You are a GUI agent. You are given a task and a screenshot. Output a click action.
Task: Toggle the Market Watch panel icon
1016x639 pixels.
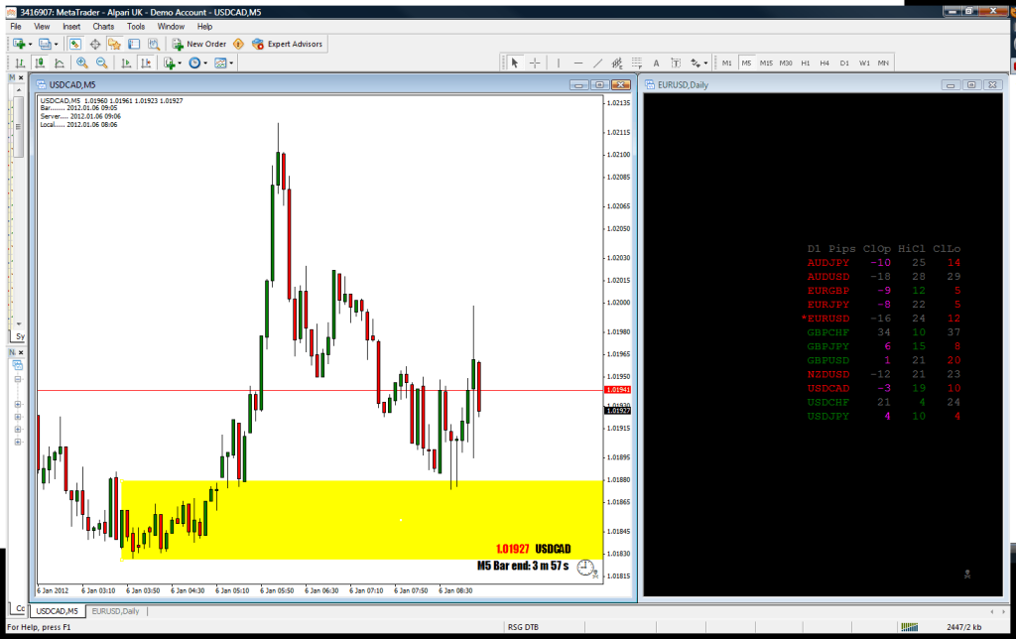tap(75, 44)
